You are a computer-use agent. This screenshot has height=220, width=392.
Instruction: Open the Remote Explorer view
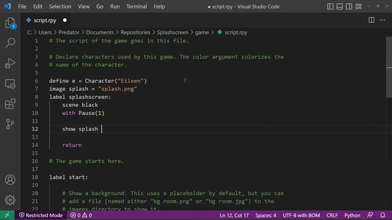pyautogui.click(x=10, y=84)
